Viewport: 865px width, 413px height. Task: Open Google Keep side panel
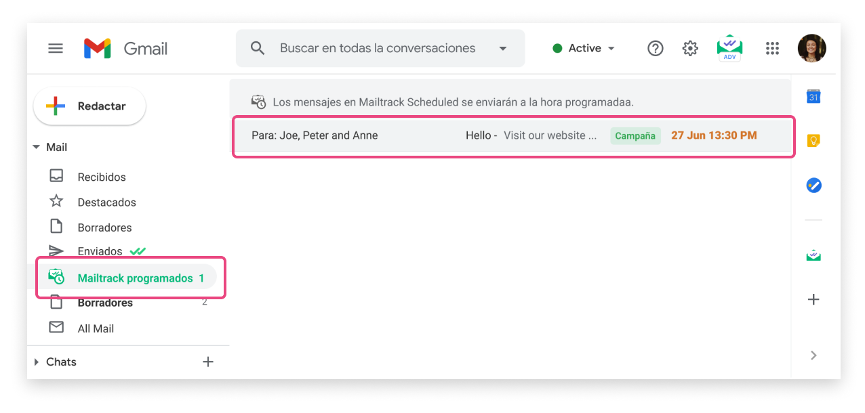point(813,141)
